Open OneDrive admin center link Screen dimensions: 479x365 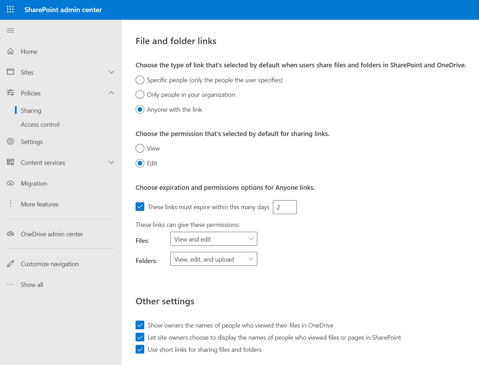[52, 234]
